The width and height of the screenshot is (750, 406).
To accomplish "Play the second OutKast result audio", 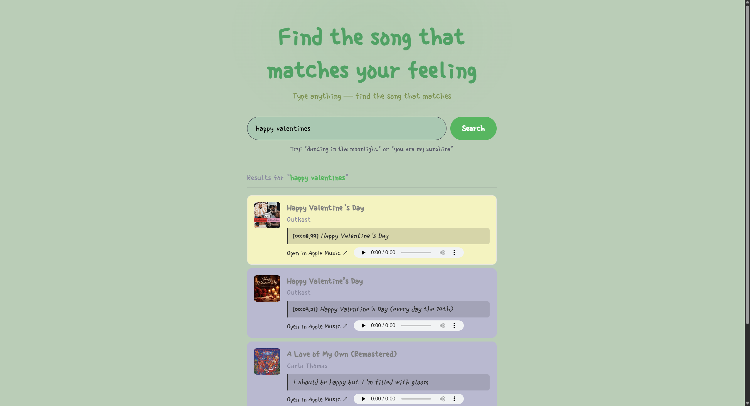I will point(363,325).
